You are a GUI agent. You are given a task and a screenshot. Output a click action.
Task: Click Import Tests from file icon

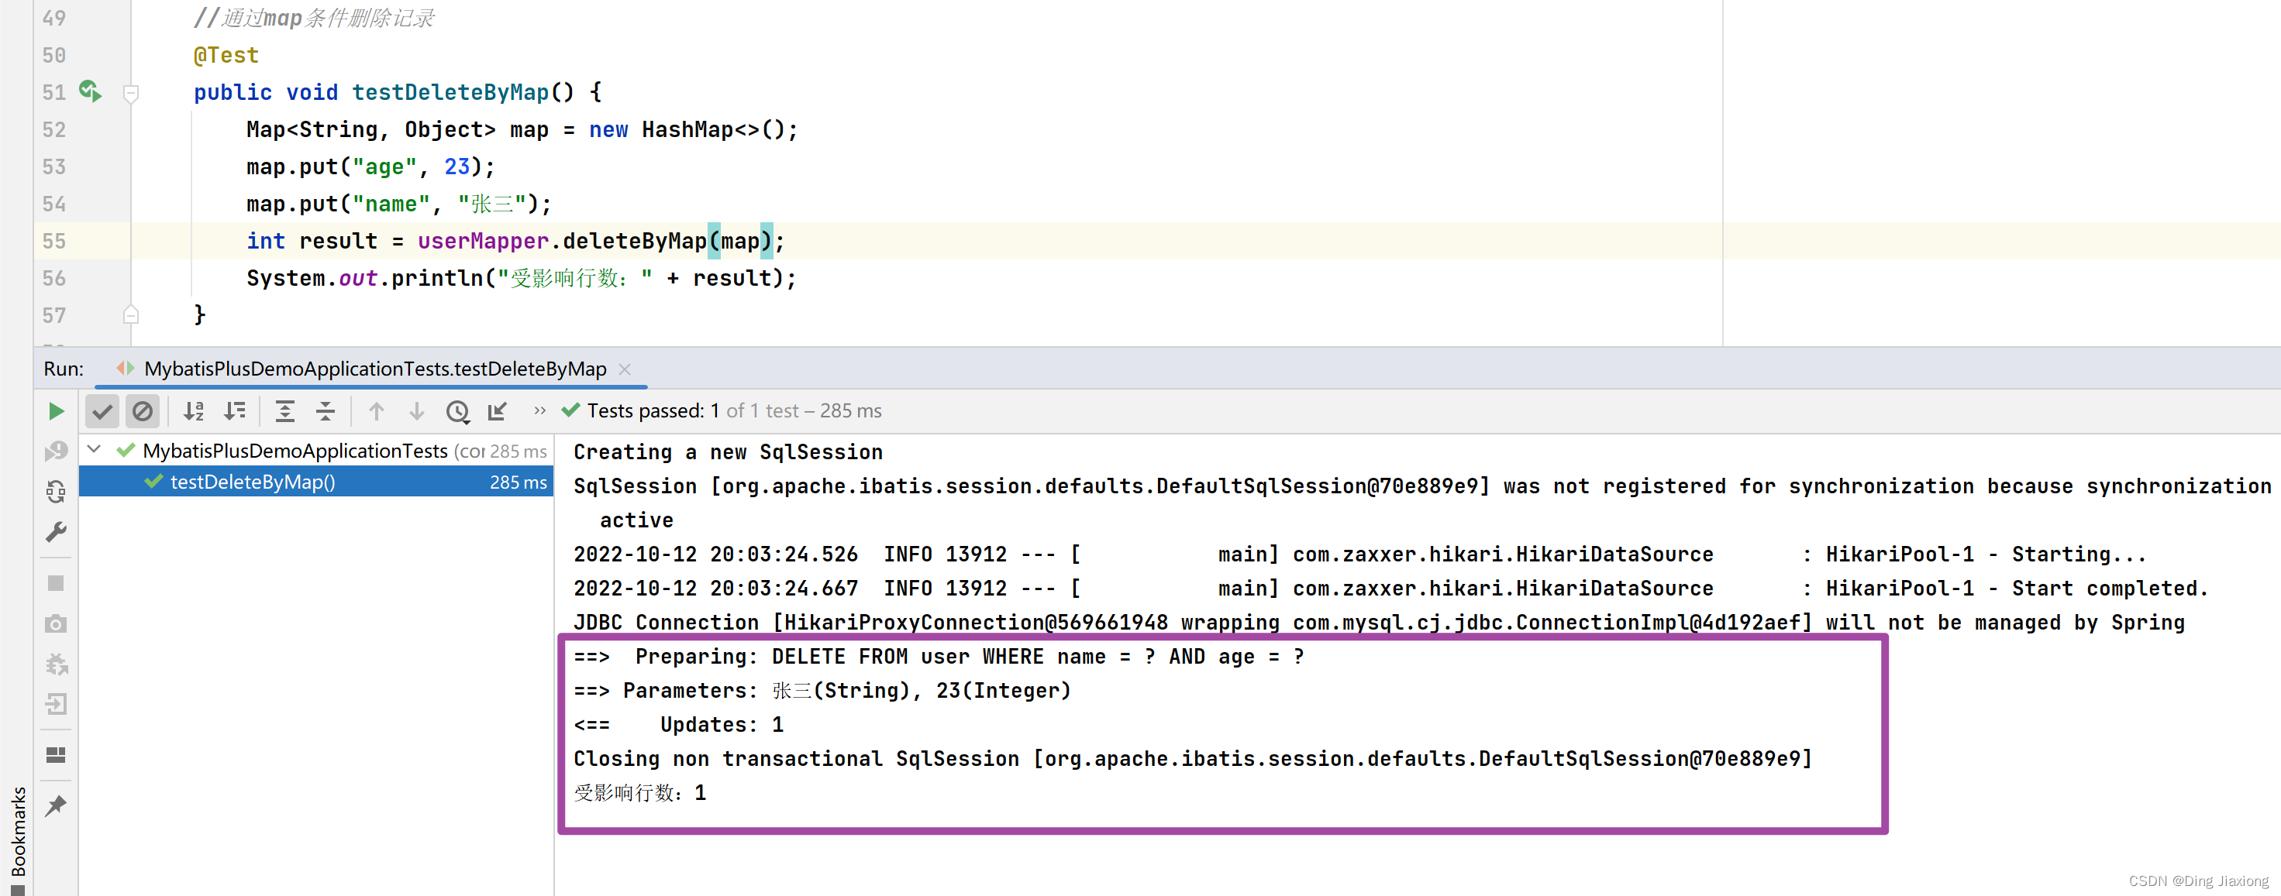[x=498, y=411]
